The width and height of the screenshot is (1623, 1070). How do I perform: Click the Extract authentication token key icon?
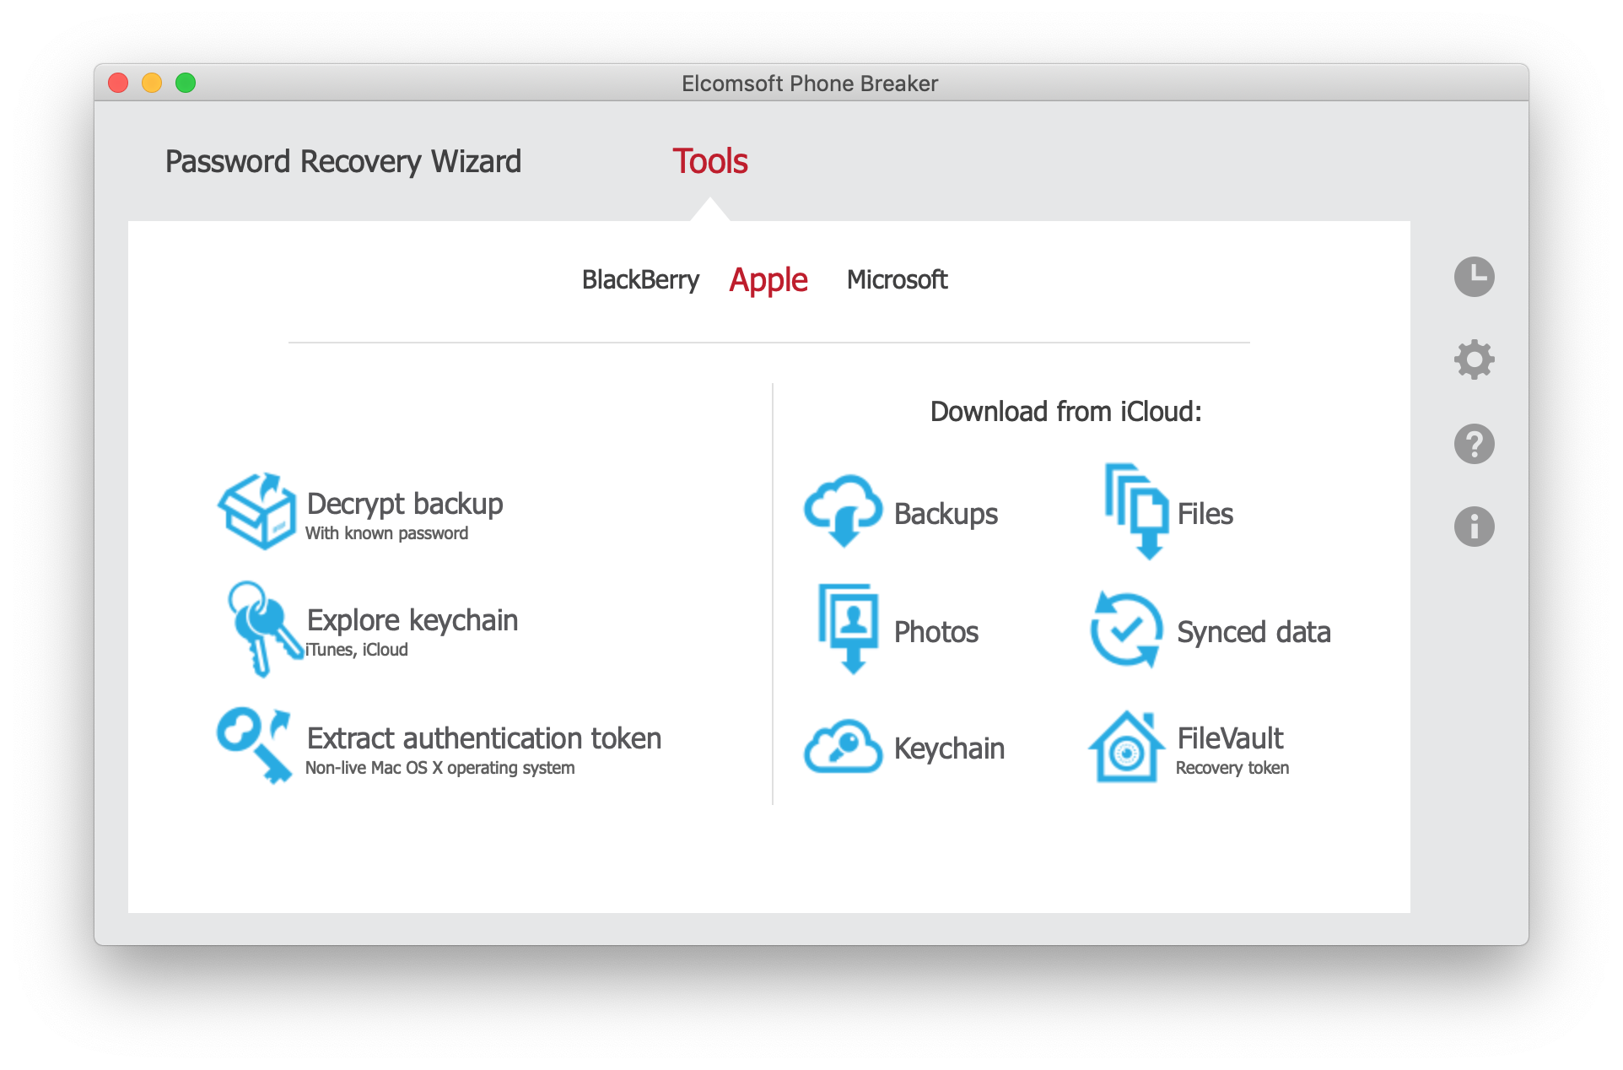click(x=253, y=744)
